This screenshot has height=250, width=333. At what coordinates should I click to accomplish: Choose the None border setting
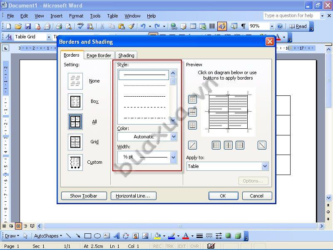(75, 81)
